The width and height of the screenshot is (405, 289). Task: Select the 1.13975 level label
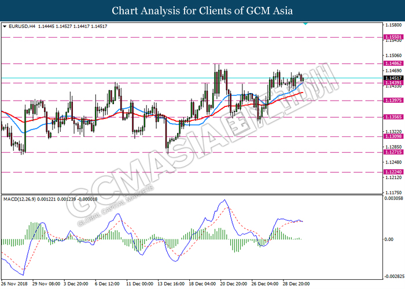click(393, 101)
